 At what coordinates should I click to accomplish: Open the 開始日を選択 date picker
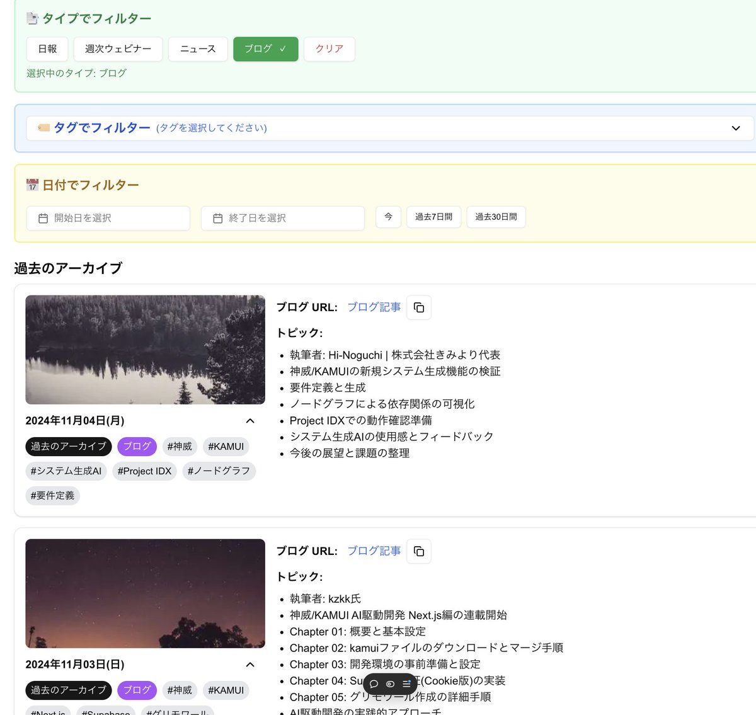coord(108,218)
